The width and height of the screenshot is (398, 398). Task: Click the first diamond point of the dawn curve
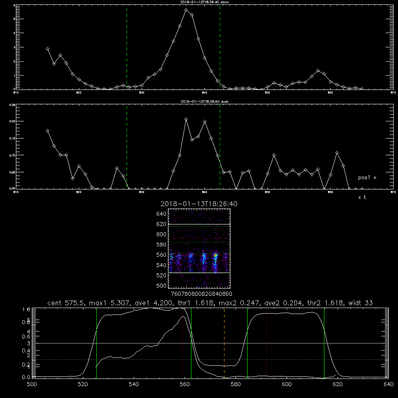47,49
